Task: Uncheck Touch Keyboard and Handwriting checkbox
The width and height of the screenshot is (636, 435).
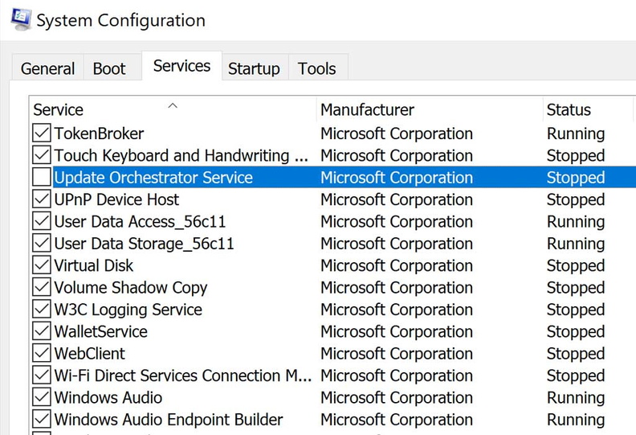Action: [42, 155]
